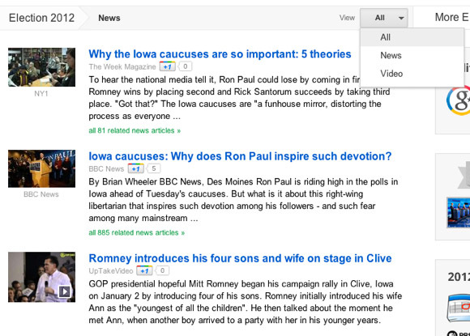This screenshot has height=336, width=470.
Task: Collapse the View dropdown using its arrow
Action: (x=401, y=18)
